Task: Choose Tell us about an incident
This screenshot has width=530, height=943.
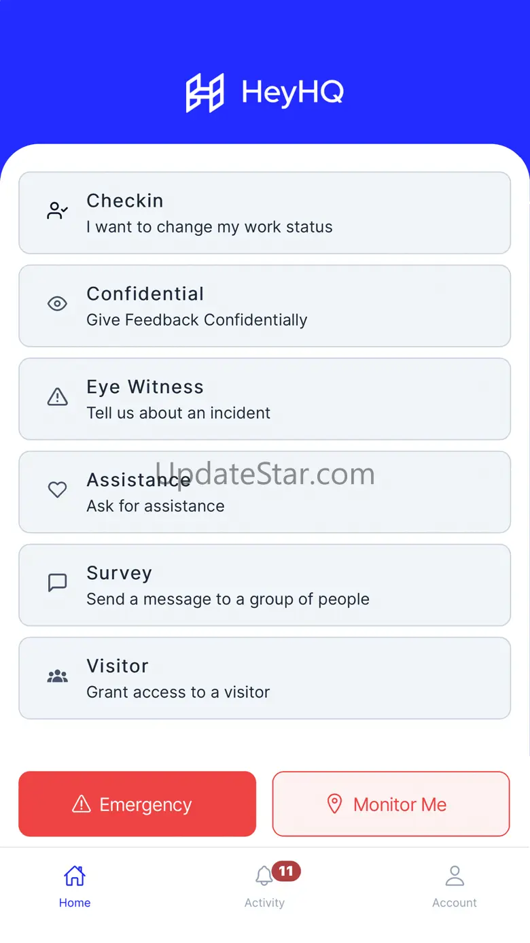Action: tap(264, 399)
